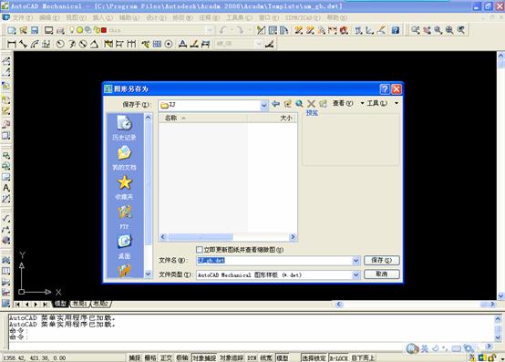The height and width of the screenshot is (362, 505).
Task: Toggle 选择锁定 in status bar
Action: click(314, 357)
